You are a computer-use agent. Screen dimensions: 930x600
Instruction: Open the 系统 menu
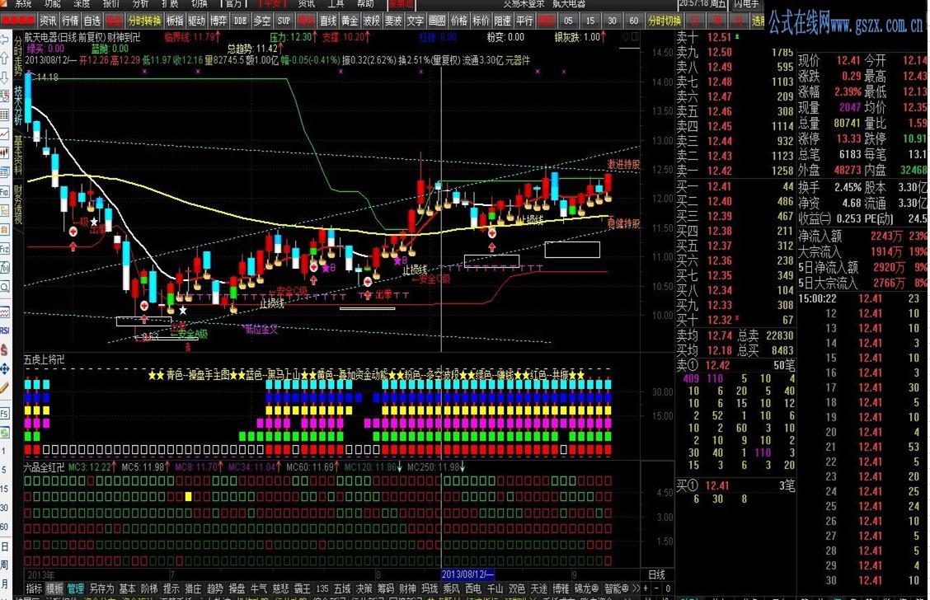[23, 3]
